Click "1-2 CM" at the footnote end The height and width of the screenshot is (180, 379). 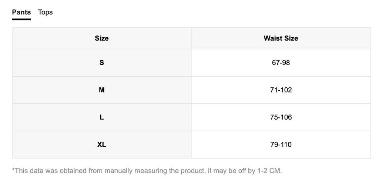[268, 171]
